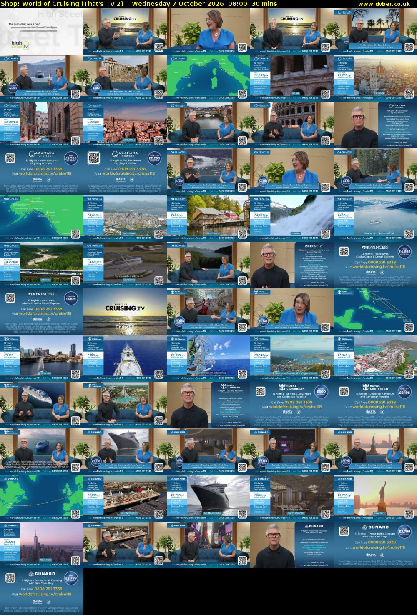417x615 pixels.
Task: Open the ship water slides thumbnail
Action: click(208, 358)
